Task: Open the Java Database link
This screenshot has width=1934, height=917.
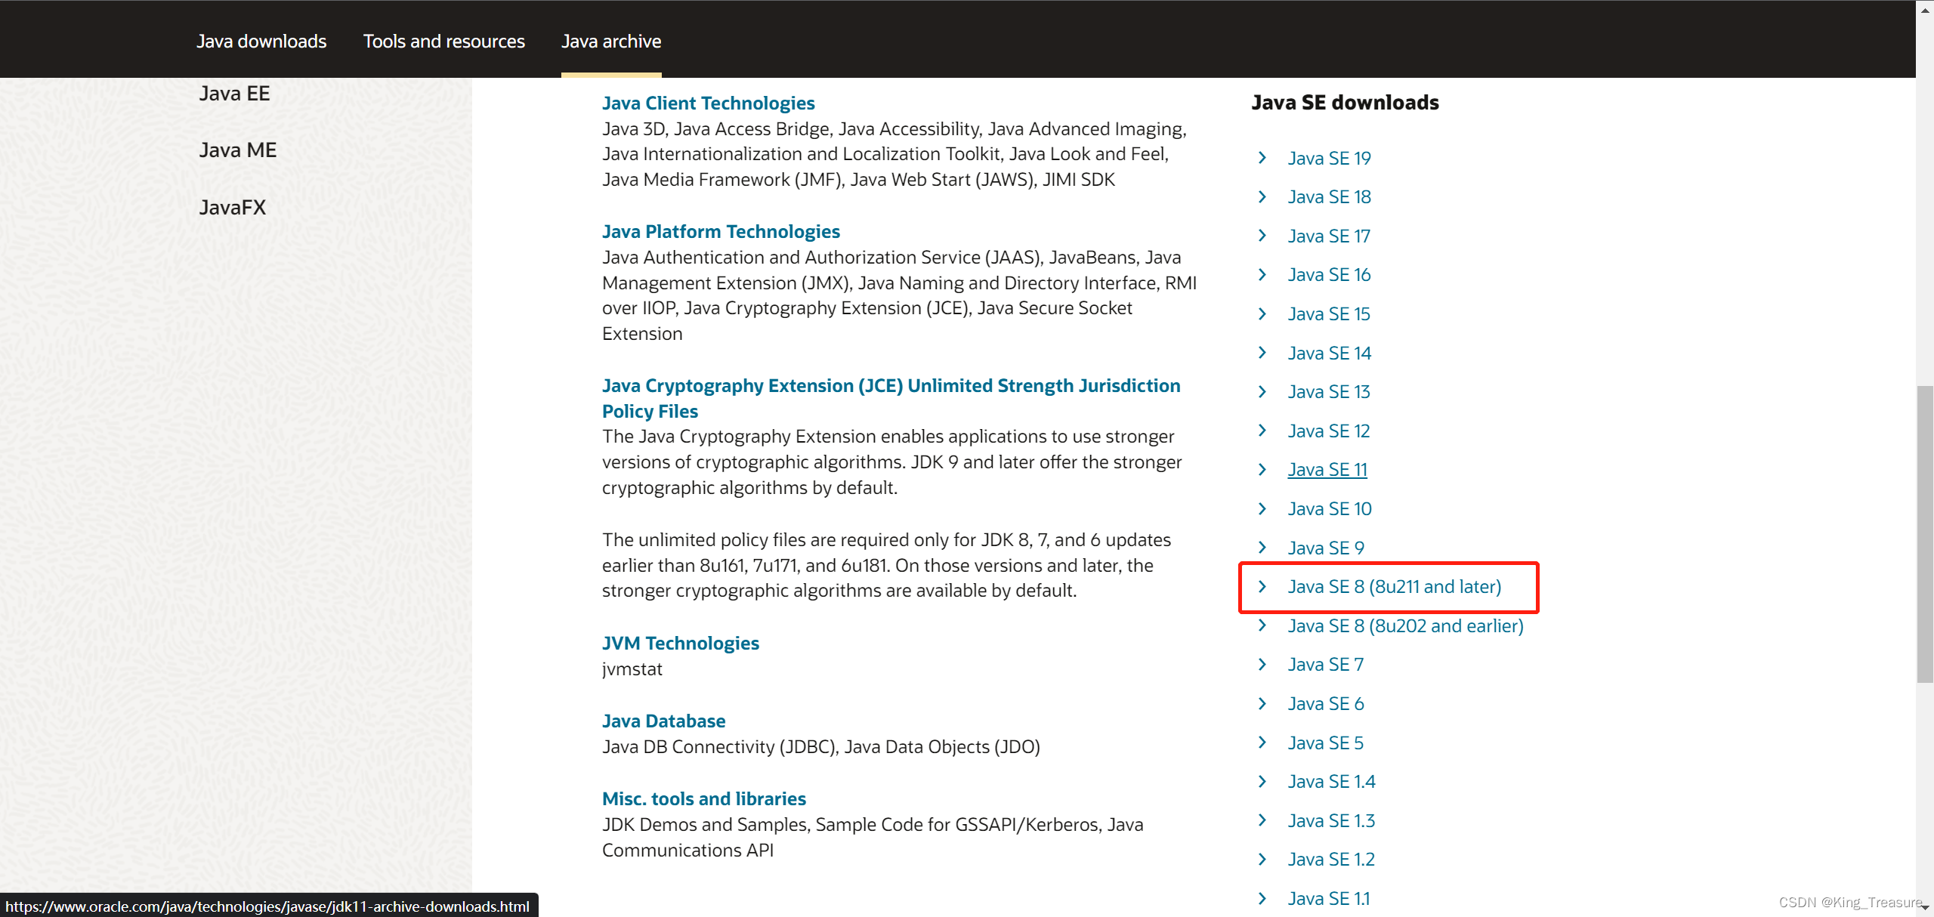Action: coord(663,721)
